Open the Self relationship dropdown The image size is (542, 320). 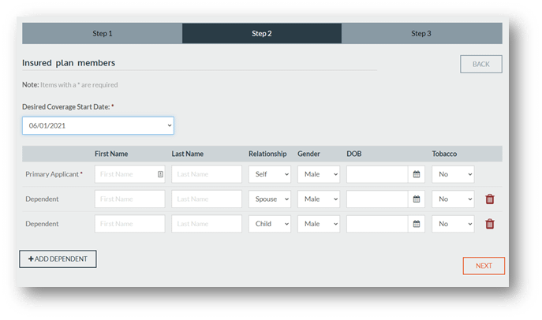pos(270,174)
